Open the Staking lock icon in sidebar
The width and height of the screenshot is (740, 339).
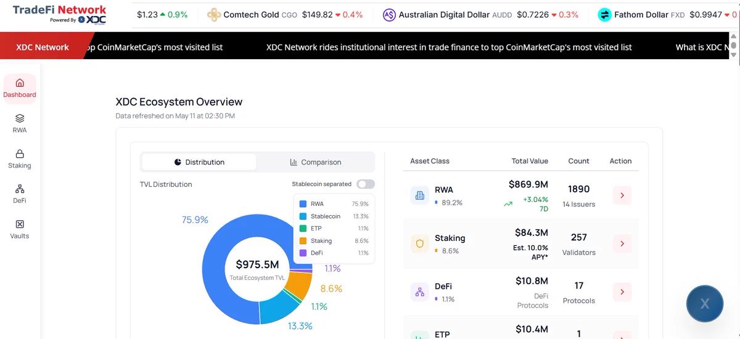(20, 153)
